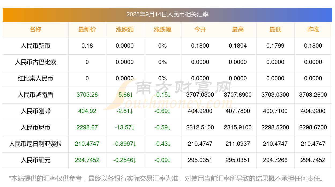This screenshot has width=335, height=187.
Task: Click latest price 294.7452 in 最新价 column
Action: click(x=87, y=160)
